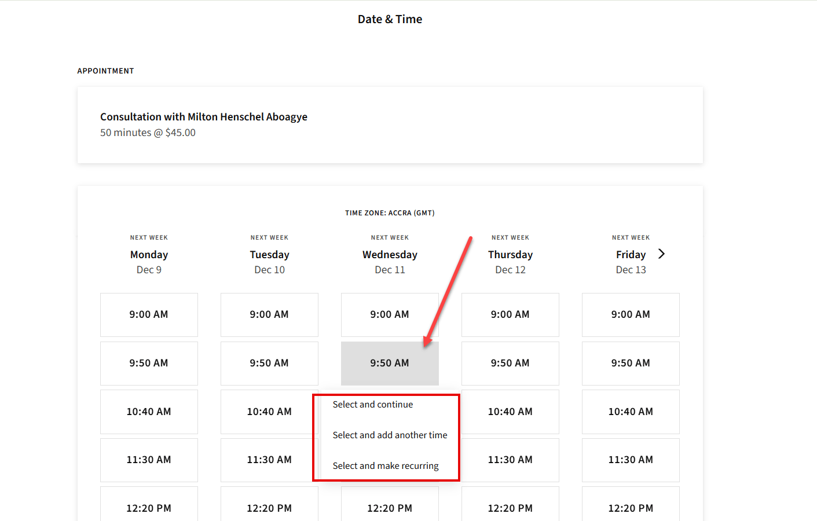Select 11:30 AM on Friday Dec 13
Viewport: 817px width, 521px height.
[x=631, y=460]
